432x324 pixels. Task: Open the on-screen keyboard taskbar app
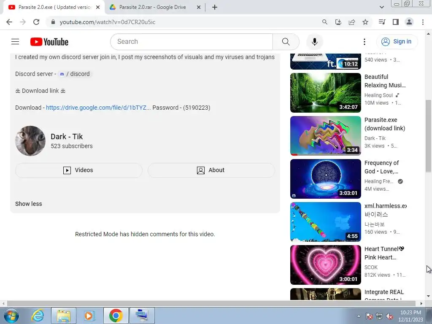(142, 316)
